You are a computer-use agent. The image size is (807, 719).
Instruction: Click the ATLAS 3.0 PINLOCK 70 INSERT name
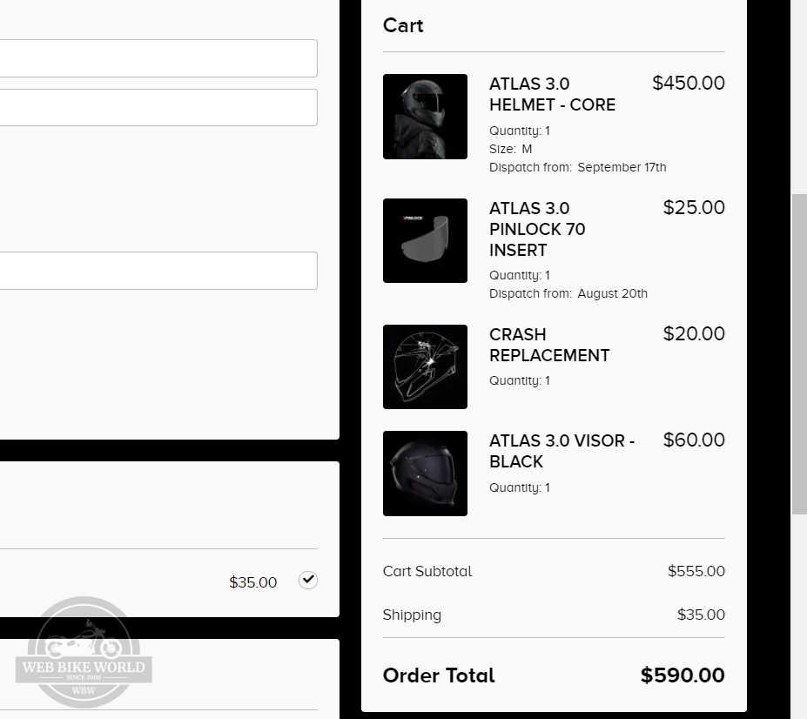[537, 229]
